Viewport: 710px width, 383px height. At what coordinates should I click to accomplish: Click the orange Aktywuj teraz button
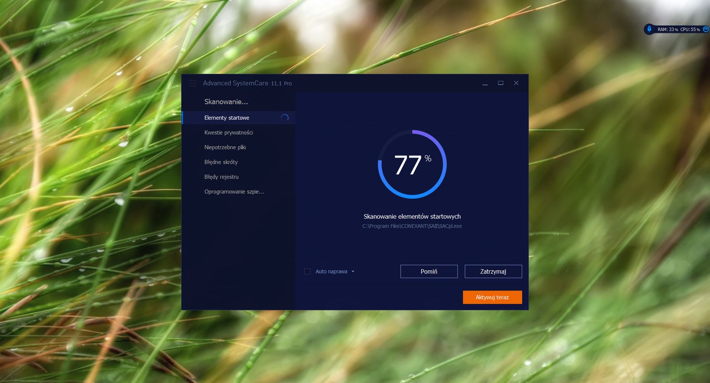tap(492, 297)
